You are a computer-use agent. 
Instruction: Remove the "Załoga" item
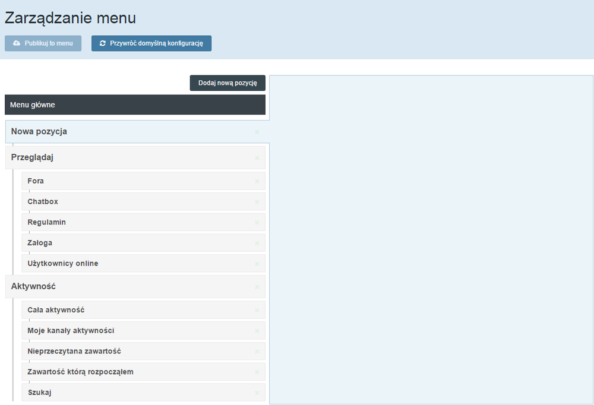[257, 243]
